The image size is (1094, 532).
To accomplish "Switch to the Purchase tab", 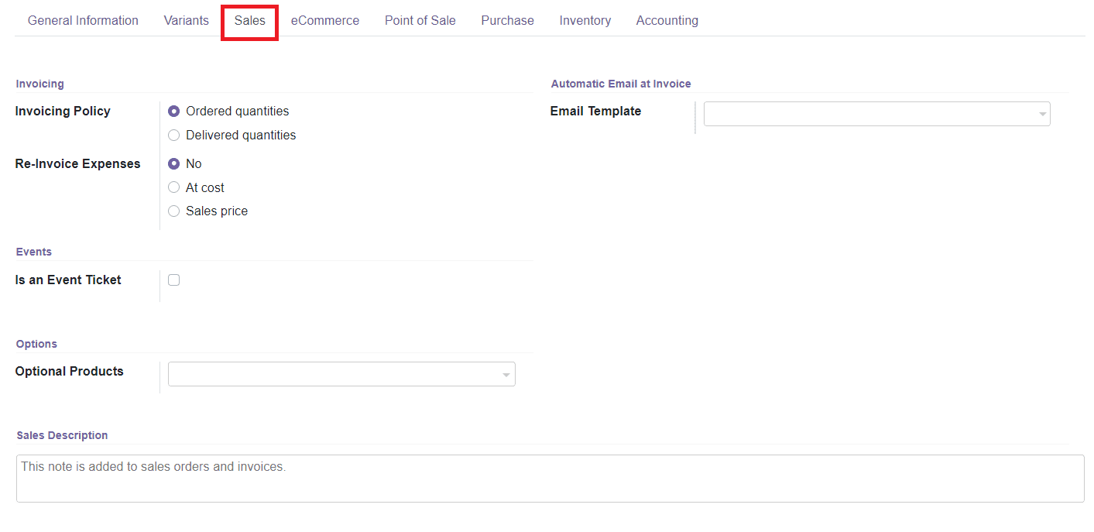I will tap(507, 20).
